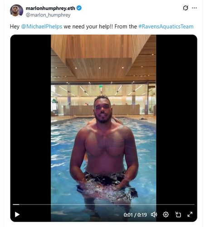Open the #RavensAquaticsTeam hashtag

pos(166,26)
